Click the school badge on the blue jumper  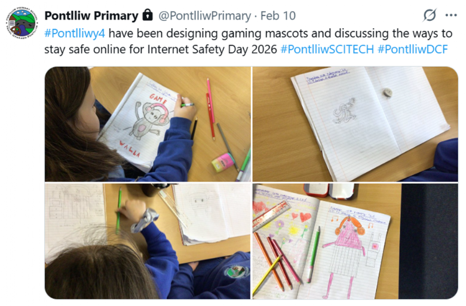(237, 271)
